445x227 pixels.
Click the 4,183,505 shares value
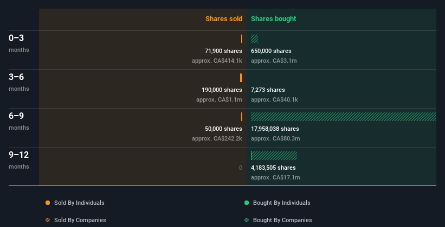click(273, 168)
